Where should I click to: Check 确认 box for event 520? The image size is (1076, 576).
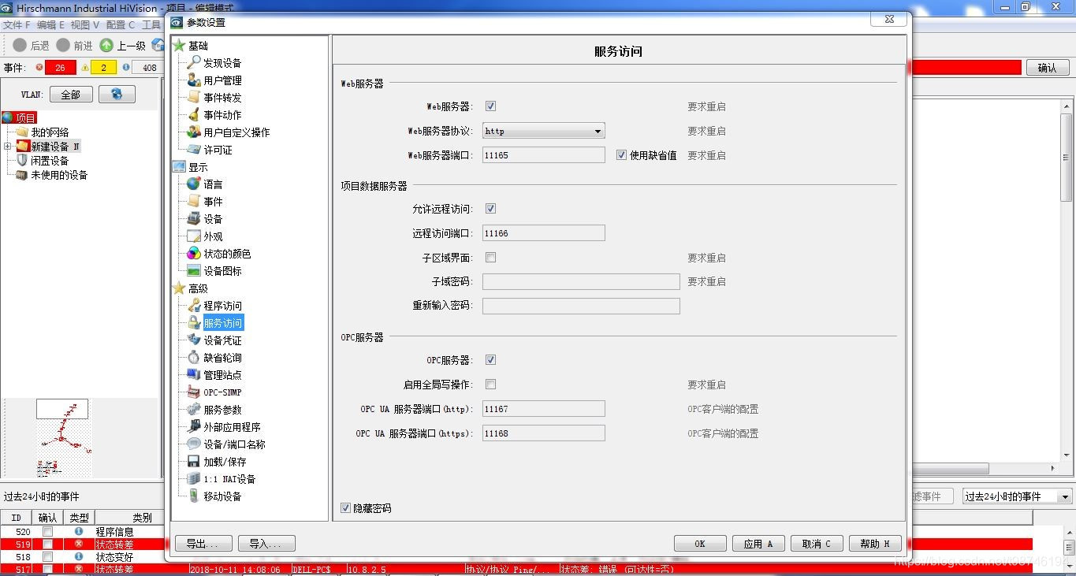[47, 532]
